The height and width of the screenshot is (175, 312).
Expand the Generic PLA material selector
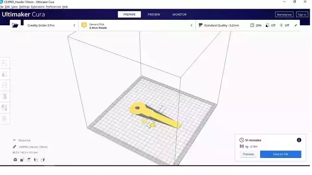[x=137, y=25]
